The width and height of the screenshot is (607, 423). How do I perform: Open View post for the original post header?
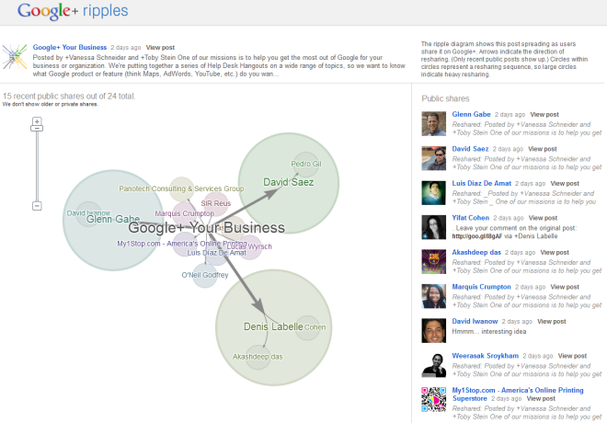pos(160,47)
